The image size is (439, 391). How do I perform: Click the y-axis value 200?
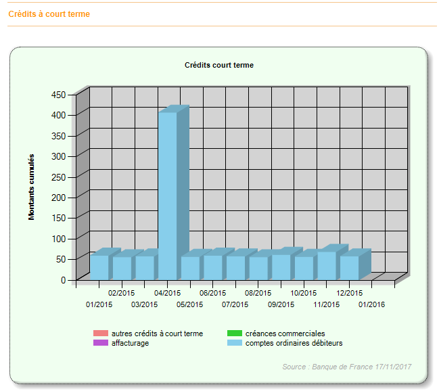click(x=58, y=198)
